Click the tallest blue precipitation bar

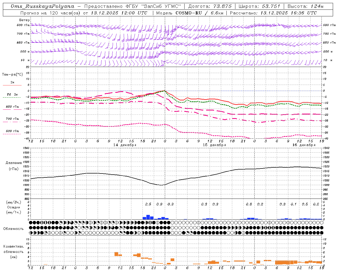(148, 217)
